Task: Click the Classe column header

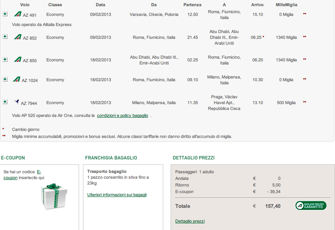Action: click(x=55, y=5)
